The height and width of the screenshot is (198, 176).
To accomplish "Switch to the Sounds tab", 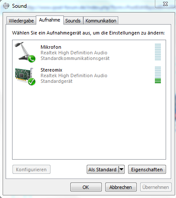I will click(x=73, y=21).
